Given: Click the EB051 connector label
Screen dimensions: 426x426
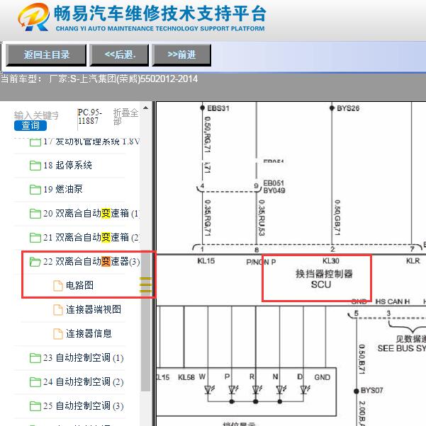Looking at the screenshot, I should pos(274,183).
